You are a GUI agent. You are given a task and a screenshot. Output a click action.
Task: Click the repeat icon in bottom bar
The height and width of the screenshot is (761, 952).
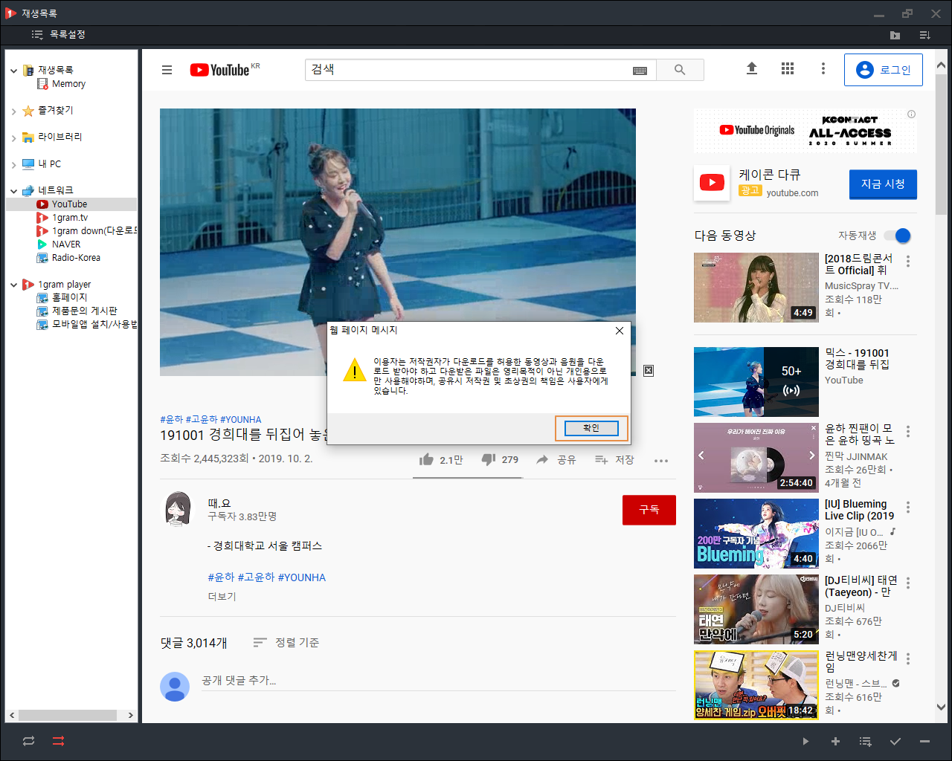(28, 741)
